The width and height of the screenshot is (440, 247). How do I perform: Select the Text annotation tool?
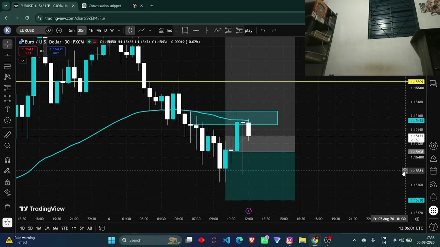[x=8, y=109]
